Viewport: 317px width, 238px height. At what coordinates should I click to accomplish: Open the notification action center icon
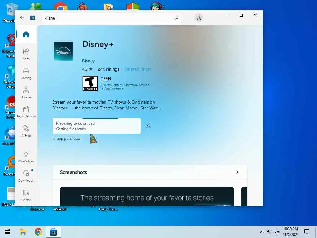tap(307, 232)
